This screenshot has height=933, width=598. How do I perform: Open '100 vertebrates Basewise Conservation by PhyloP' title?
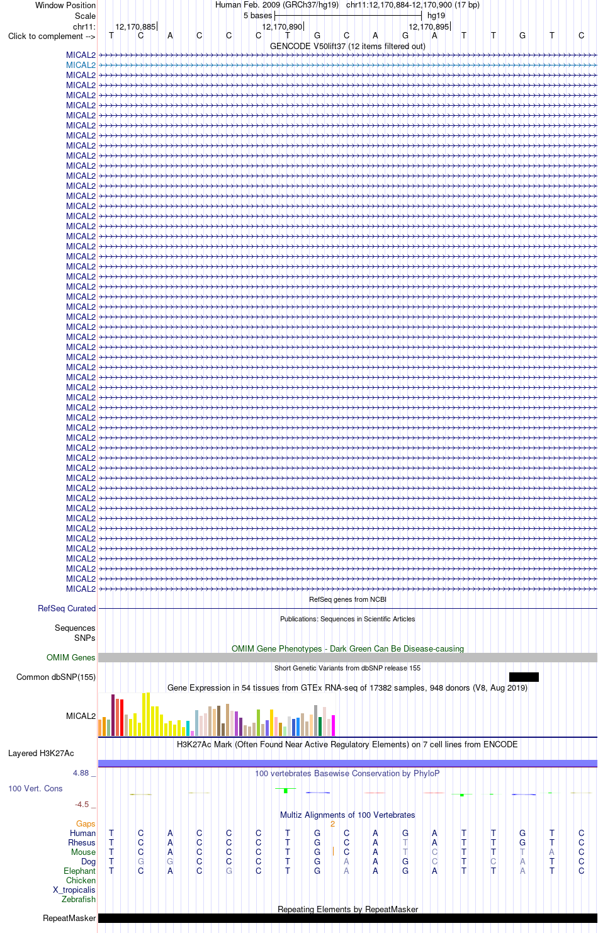click(347, 773)
